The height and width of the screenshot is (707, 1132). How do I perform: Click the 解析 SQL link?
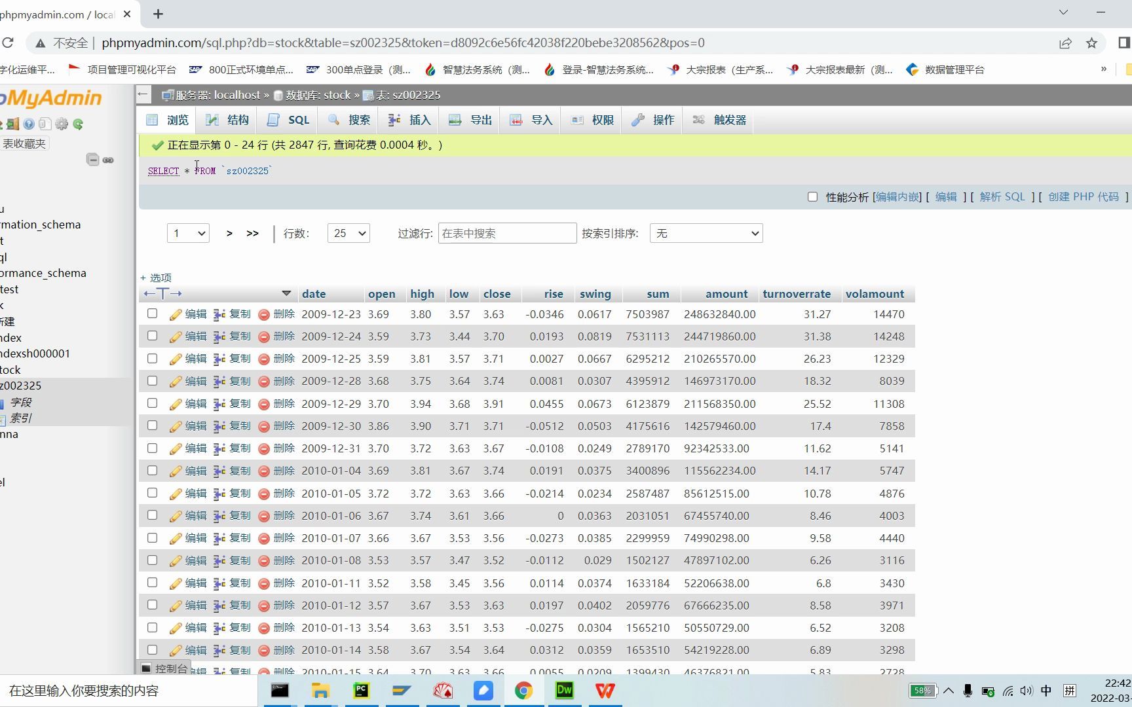coord(1003,196)
